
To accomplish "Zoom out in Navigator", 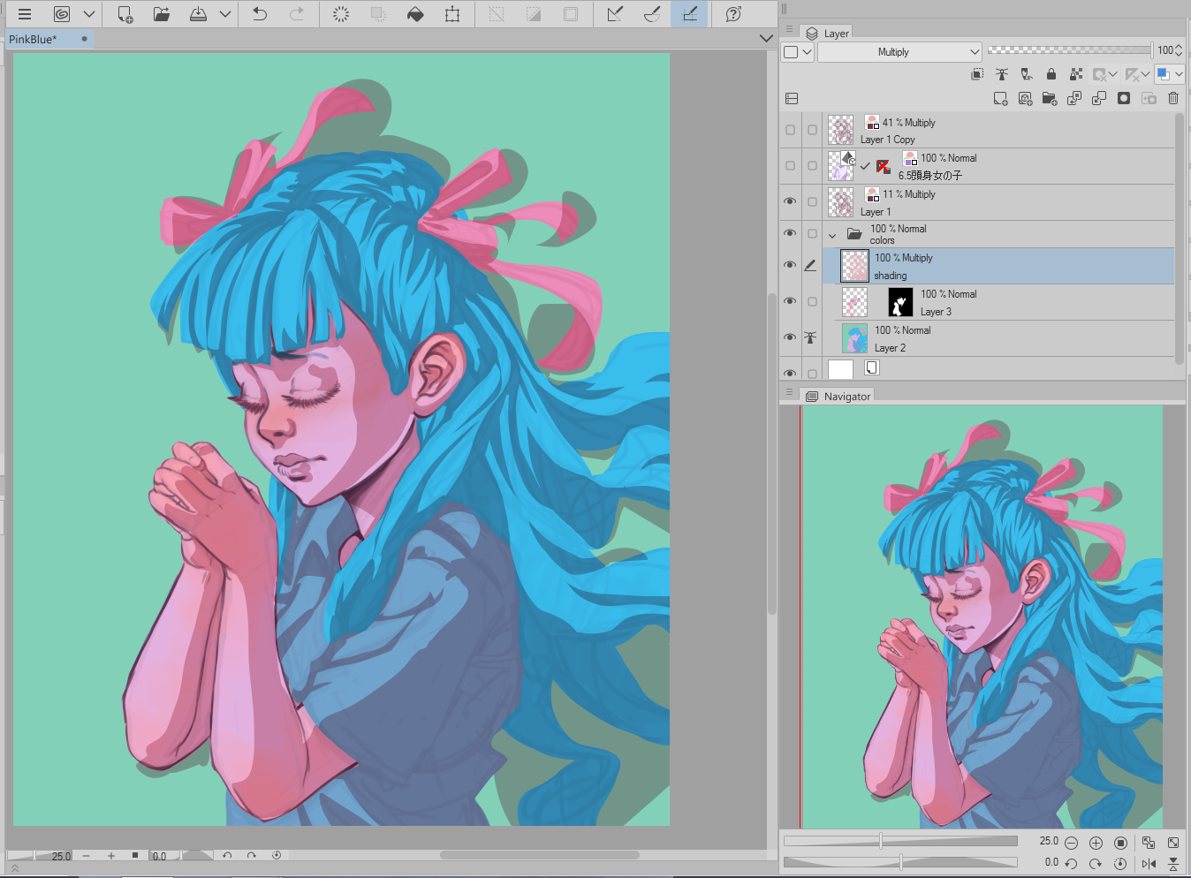I will point(1071,843).
